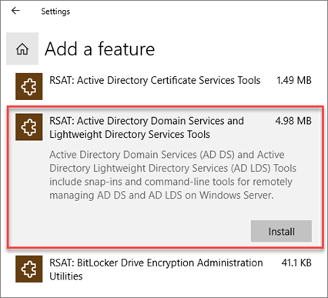Select RSAT: Active Directory Certificate Services Tools
This screenshot has height=298, width=328.
coord(155,80)
